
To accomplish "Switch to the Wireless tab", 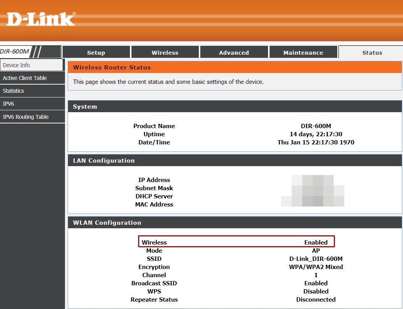I will (165, 52).
